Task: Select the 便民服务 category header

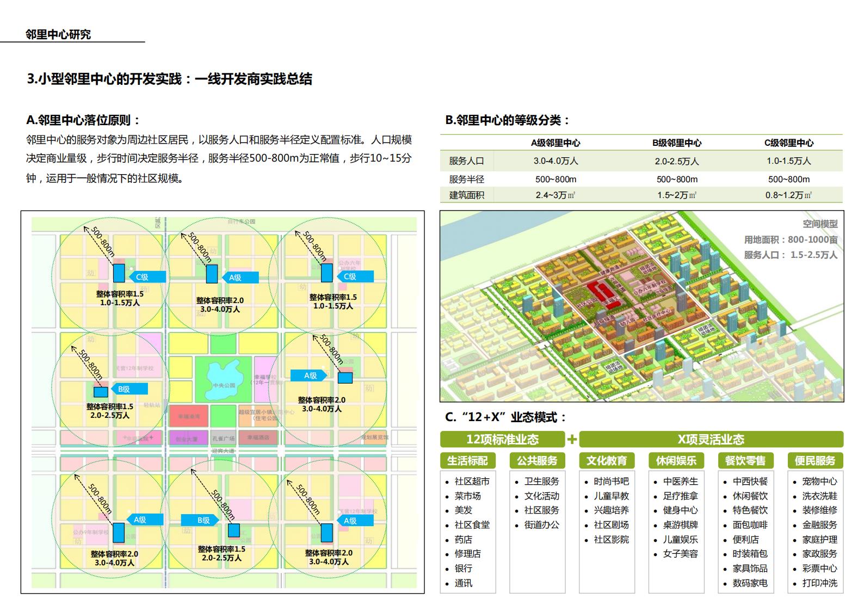Action: 815,461
